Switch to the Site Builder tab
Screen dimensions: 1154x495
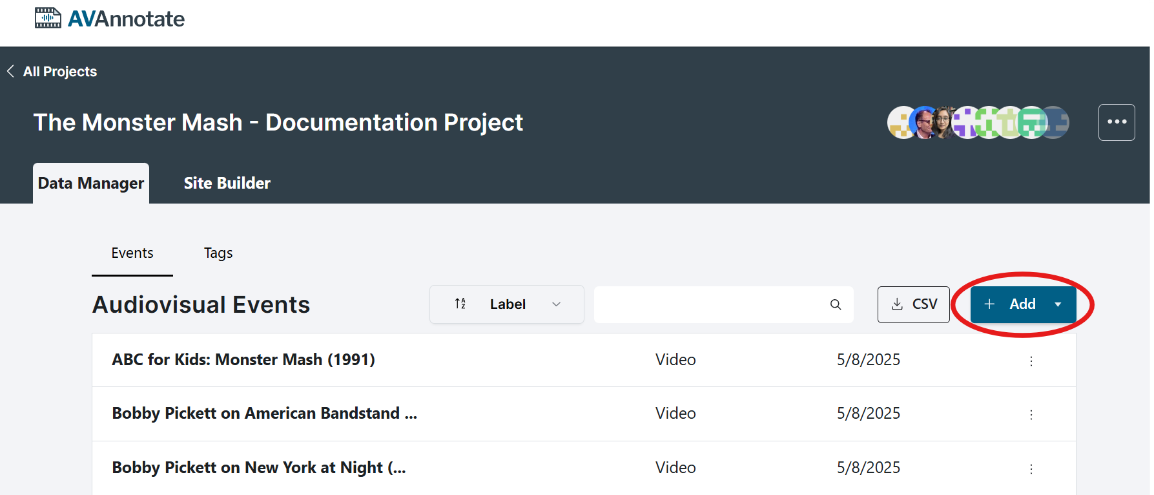[x=227, y=184]
